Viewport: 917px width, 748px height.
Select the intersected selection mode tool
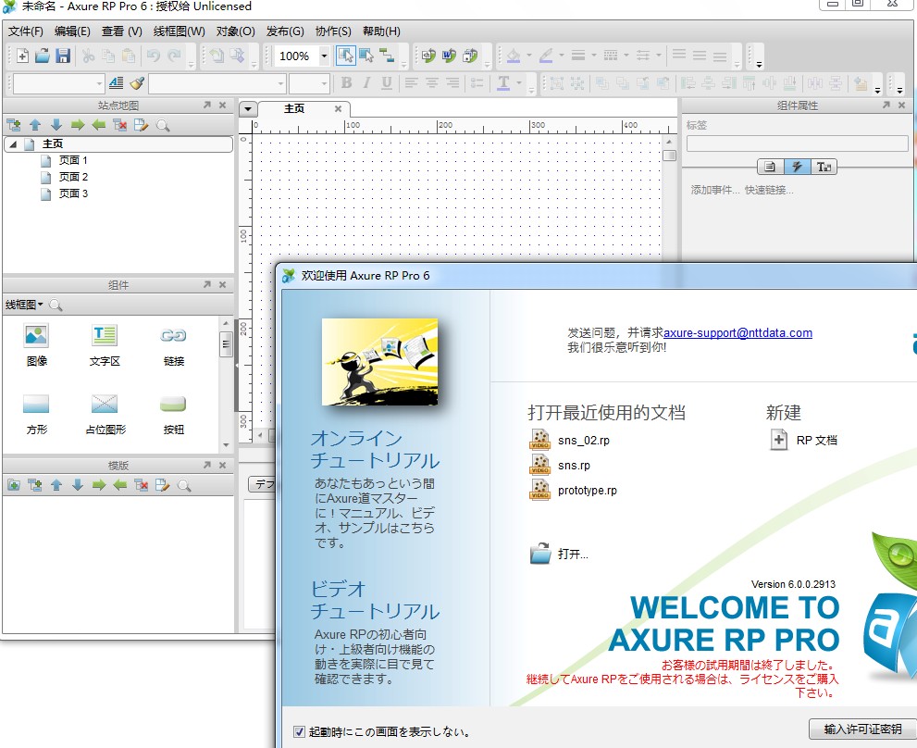pos(346,56)
